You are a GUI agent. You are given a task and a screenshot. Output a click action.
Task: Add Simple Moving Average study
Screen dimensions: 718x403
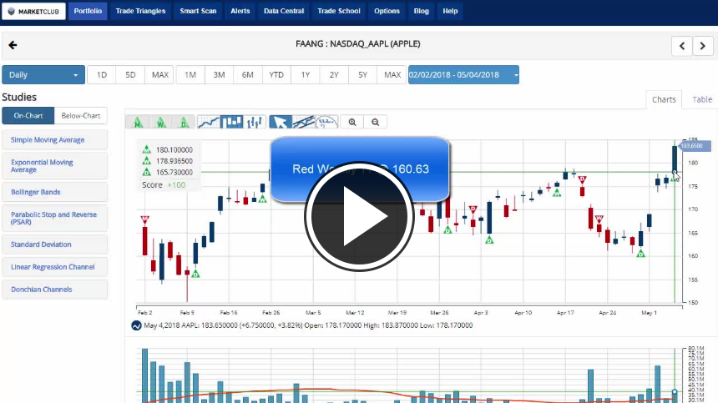click(55, 140)
